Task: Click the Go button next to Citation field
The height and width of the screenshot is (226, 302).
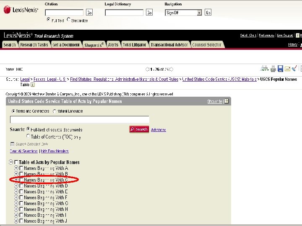Action: [x=89, y=13]
